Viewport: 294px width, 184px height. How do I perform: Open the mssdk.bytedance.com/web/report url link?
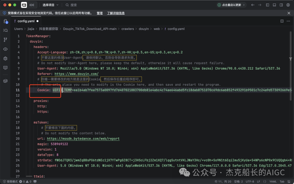[x=83, y=138]
